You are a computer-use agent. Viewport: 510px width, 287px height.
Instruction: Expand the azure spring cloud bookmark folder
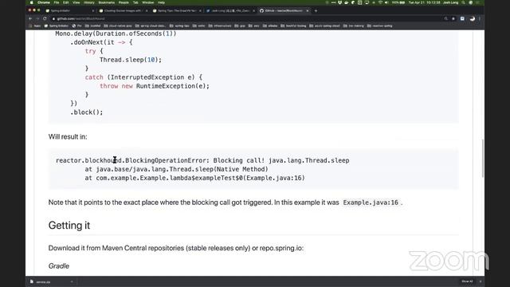(x=324, y=26)
